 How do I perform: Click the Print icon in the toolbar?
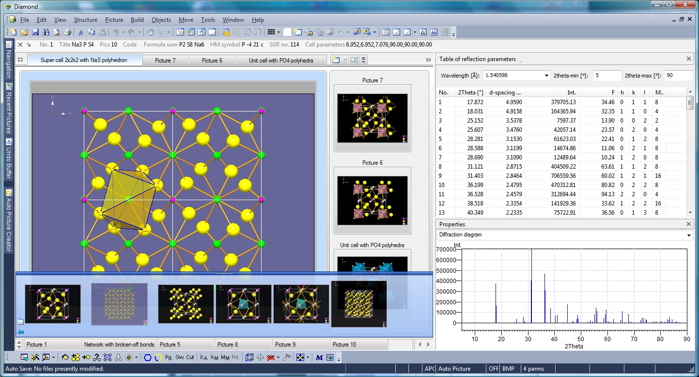pyautogui.click(x=67, y=32)
